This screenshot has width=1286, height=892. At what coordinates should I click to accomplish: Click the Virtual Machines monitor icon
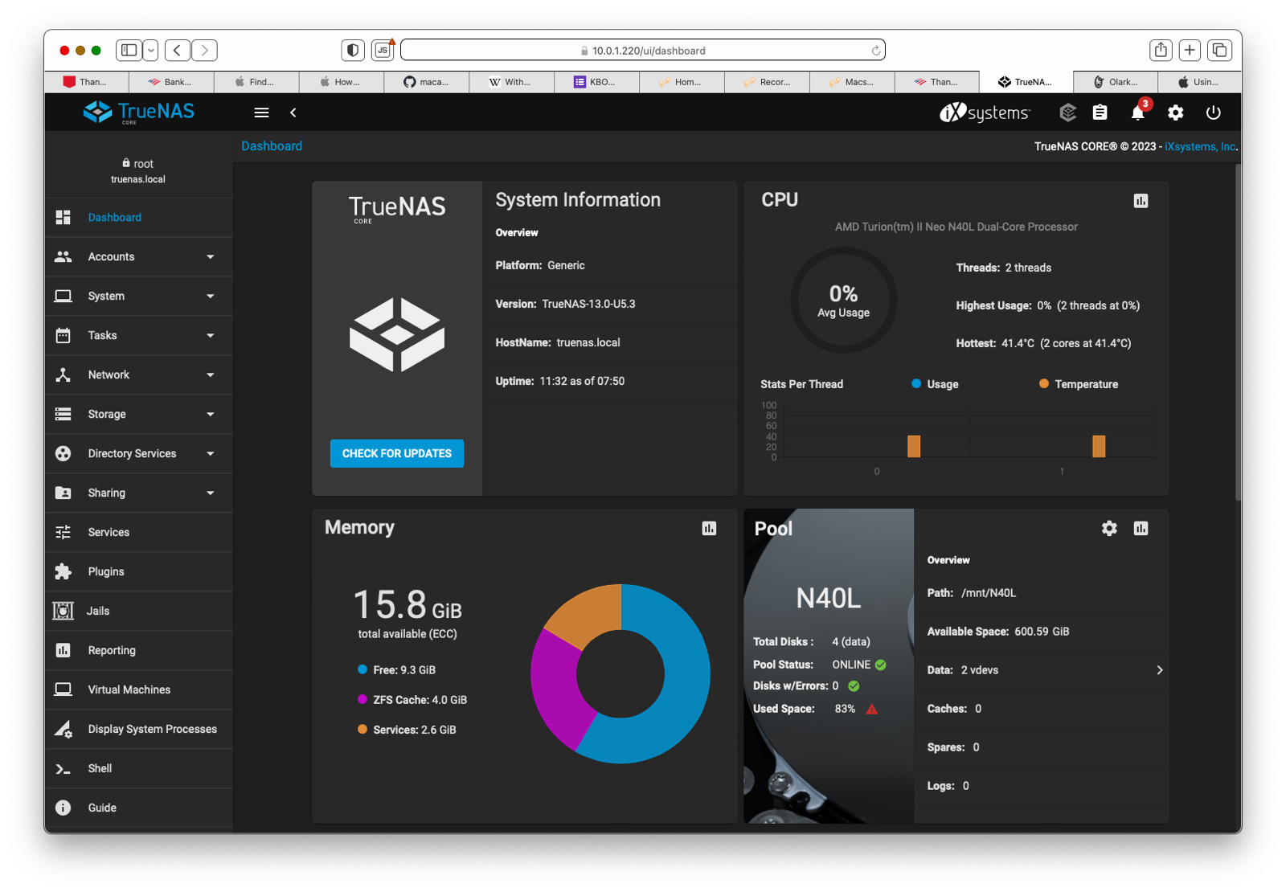[63, 689]
